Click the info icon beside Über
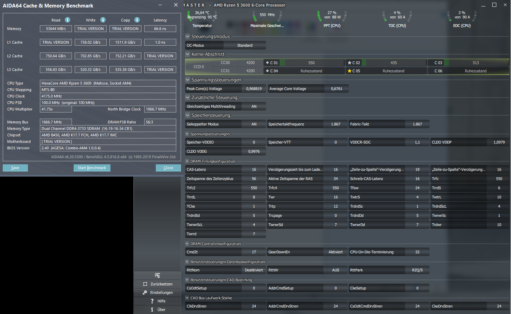511x314 pixels. pyautogui.click(x=152, y=310)
